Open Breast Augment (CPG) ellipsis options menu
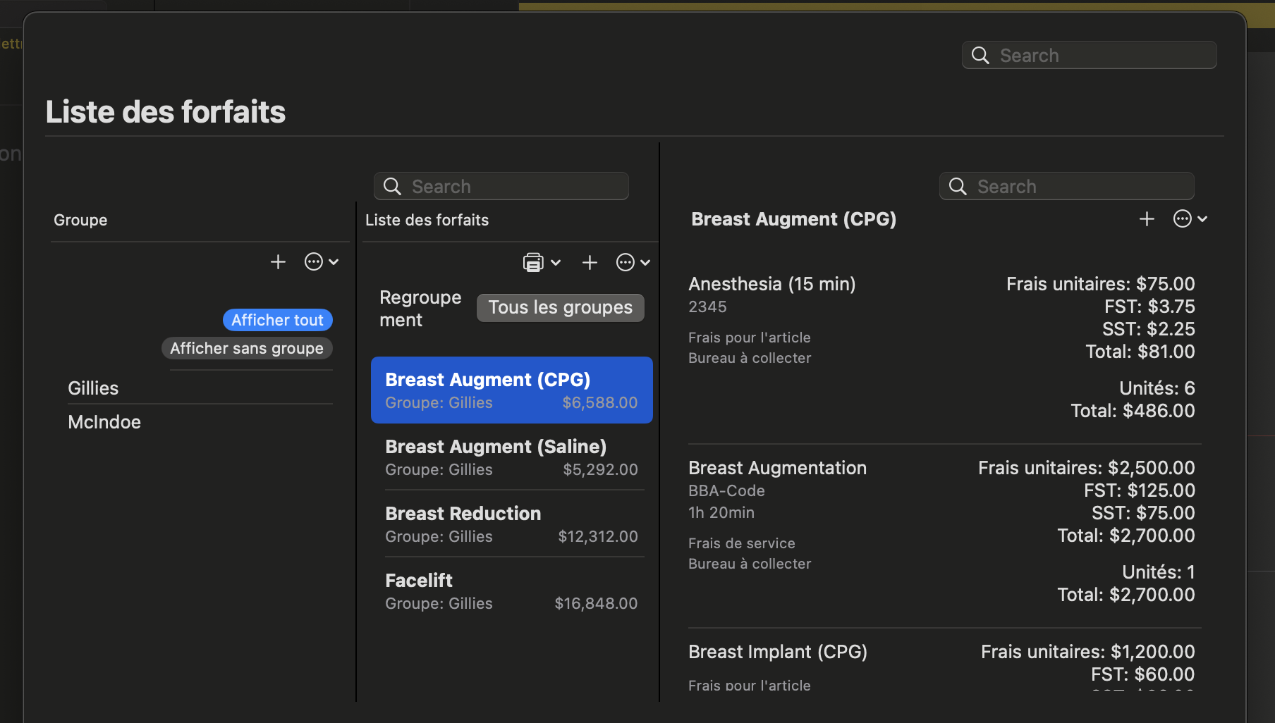This screenshot has width=1275, height=723. pos(1190,219)
